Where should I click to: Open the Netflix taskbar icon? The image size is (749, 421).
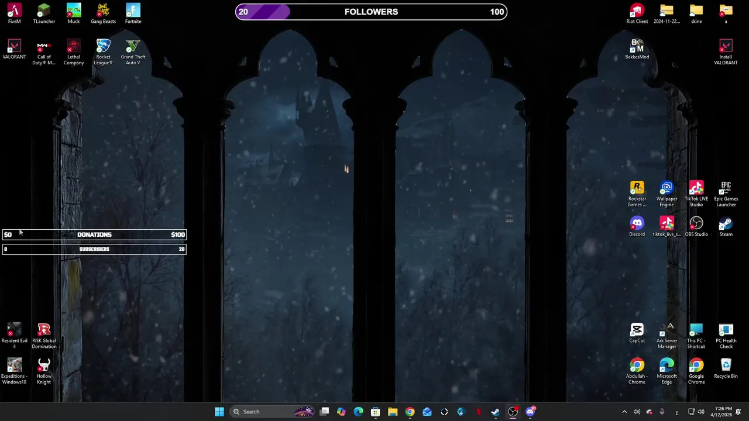(x=479, y=412)
